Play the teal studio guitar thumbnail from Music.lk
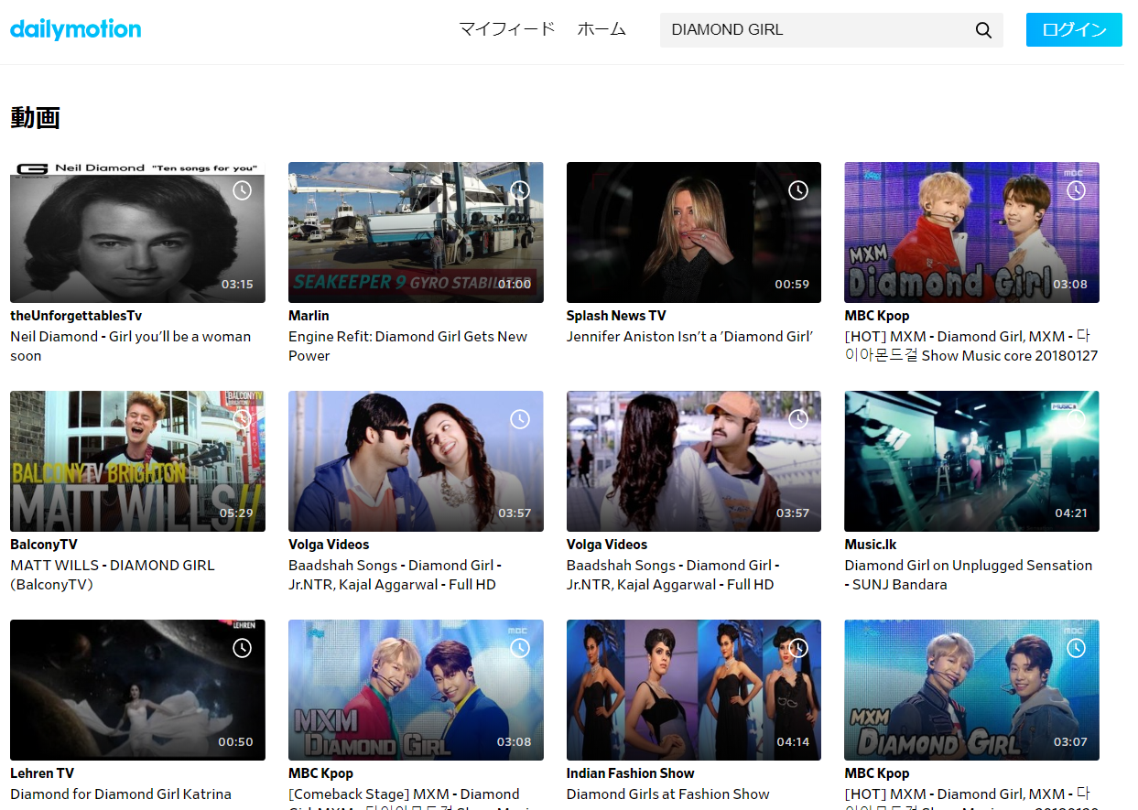The image size is (1138, 810). (x=971, y=461)
